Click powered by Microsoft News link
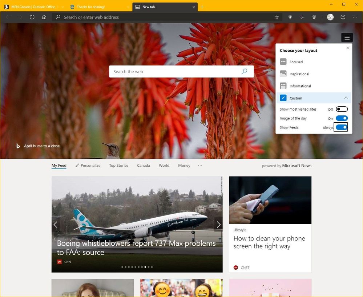Image resolution: width=363 pixels, height=297 pixels. click(x=287, y=166)
